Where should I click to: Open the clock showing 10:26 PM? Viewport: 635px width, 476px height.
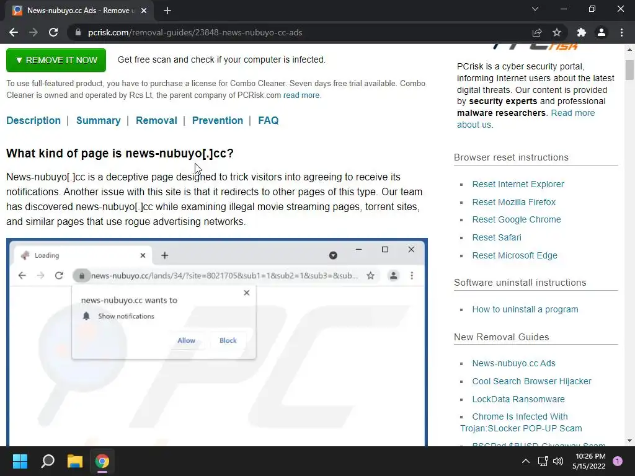pos(589,461)
